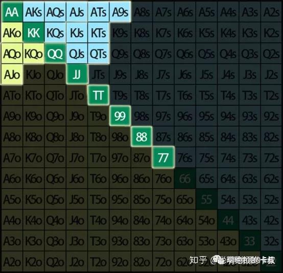Image resolution: width=283 pixels, height=273 pixels.
Task: Select the KTo cell
Action: (34, 95)
